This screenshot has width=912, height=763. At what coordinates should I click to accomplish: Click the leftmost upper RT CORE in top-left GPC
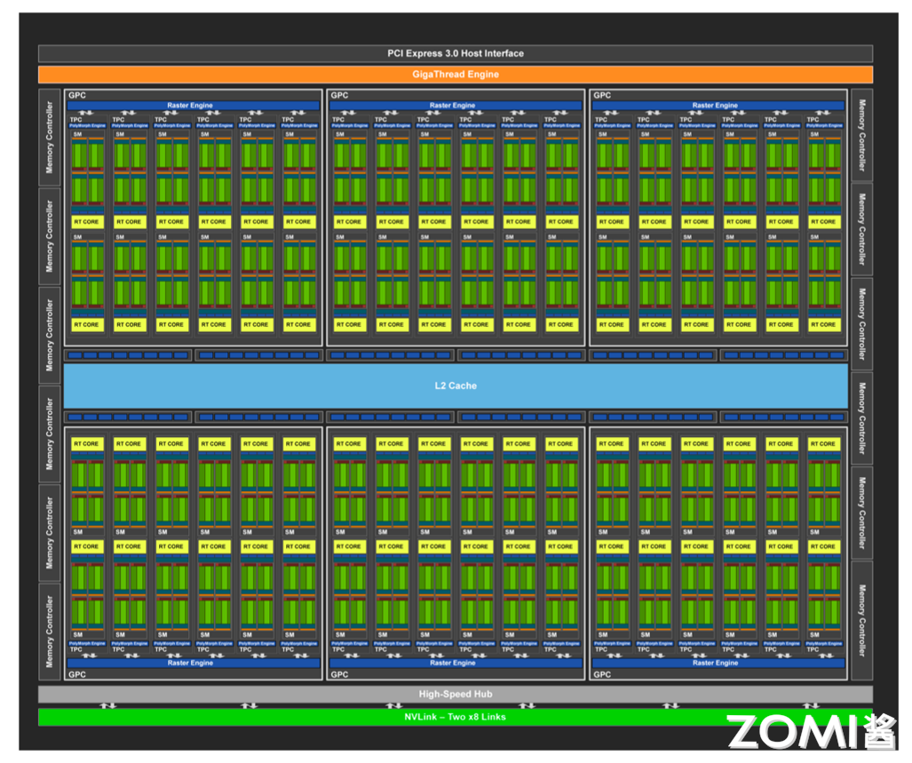click(86, 222)
